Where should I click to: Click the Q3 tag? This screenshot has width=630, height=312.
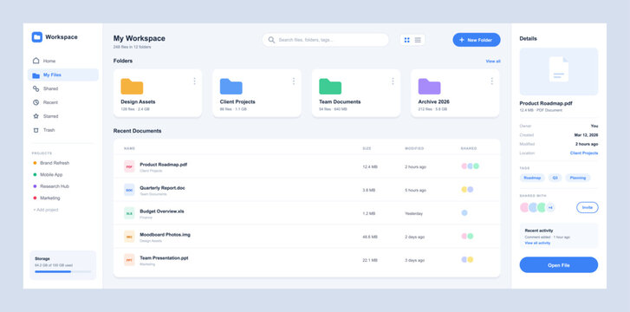click(555, 178)
